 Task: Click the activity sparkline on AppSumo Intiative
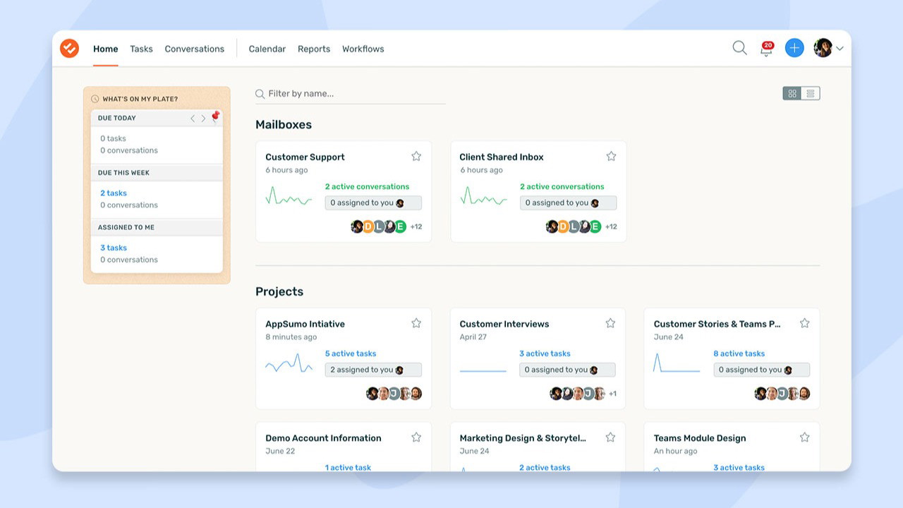[289, 363]
